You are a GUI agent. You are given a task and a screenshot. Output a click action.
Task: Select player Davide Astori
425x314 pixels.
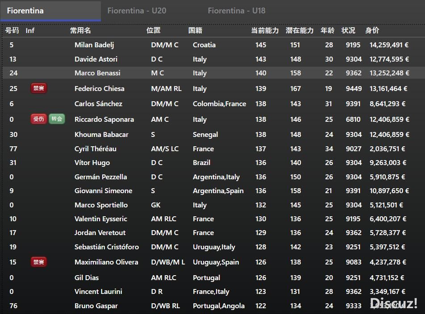click(96, 59)
